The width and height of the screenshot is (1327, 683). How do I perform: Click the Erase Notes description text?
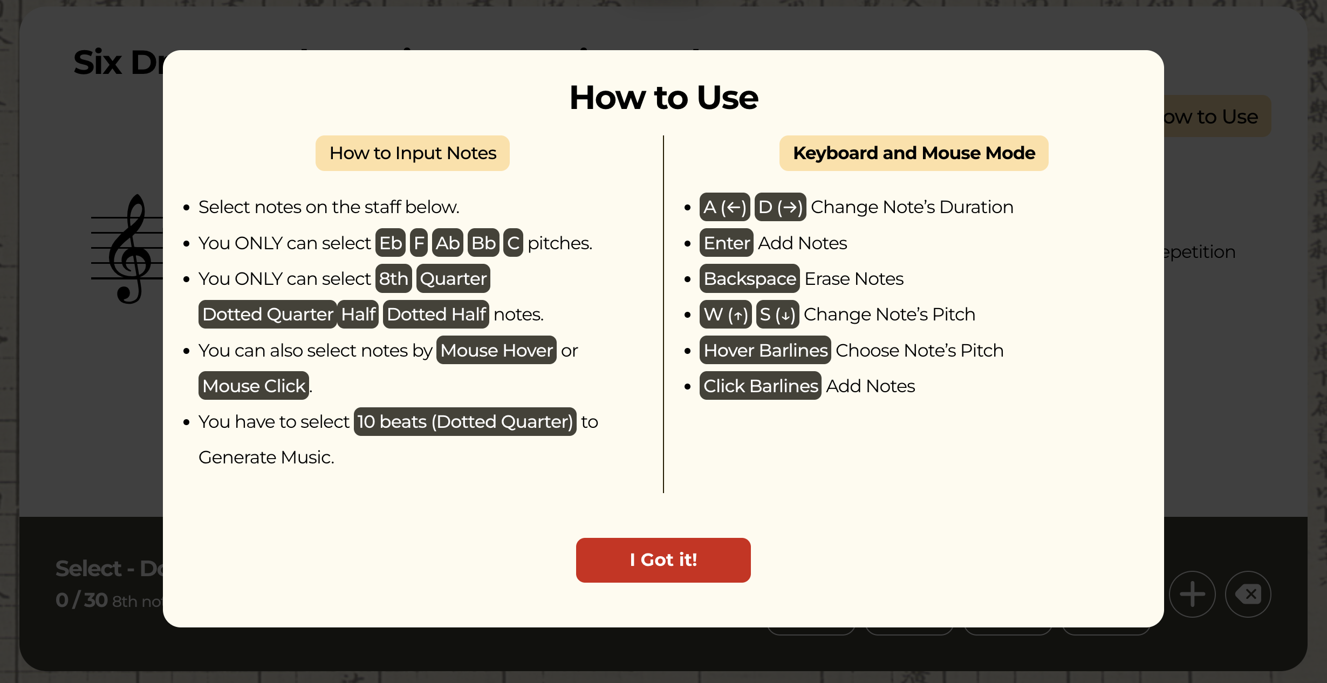pos(854,278)
